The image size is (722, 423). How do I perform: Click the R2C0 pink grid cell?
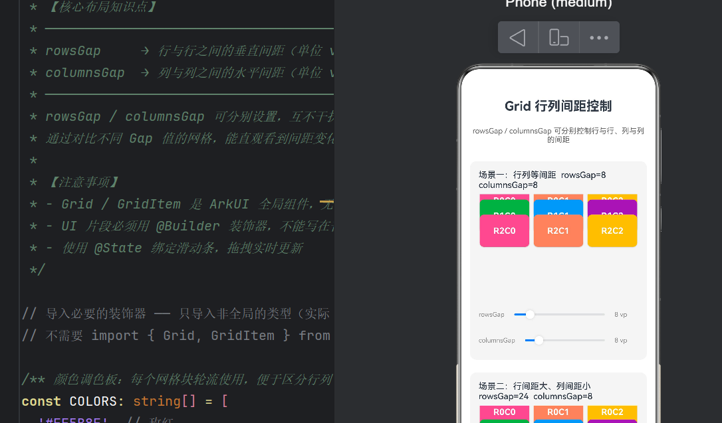[x=504, y=231]
